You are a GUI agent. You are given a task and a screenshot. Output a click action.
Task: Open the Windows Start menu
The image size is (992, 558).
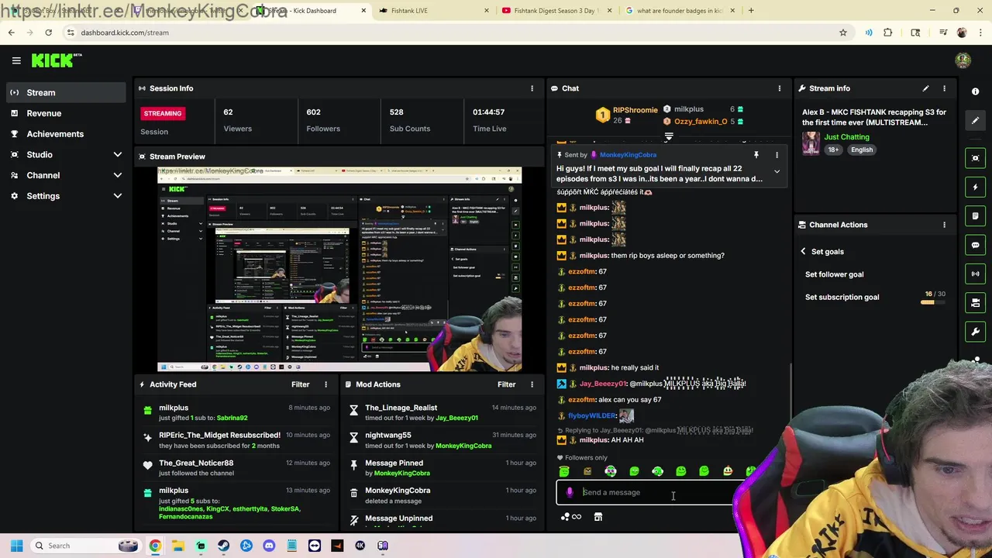pos(16,546)
